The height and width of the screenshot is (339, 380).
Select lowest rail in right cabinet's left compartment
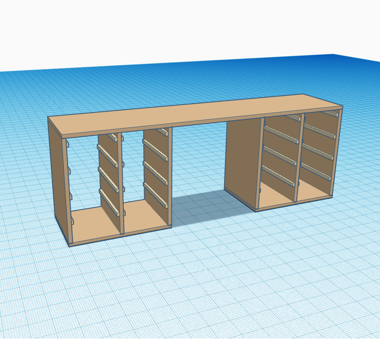coord(278,176)
